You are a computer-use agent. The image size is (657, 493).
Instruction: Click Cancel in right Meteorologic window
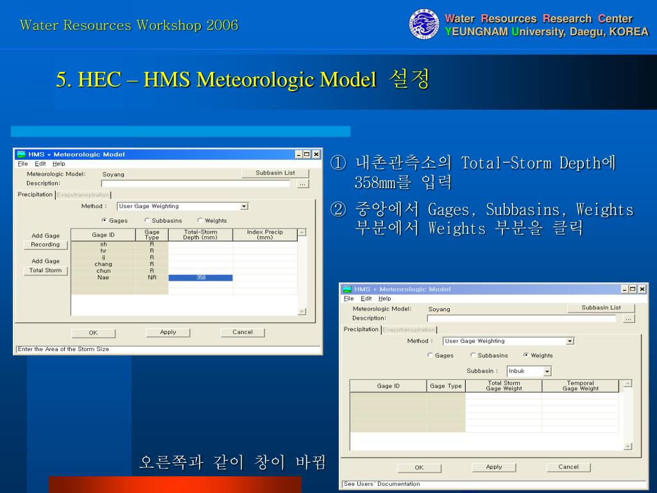(568, 467)
